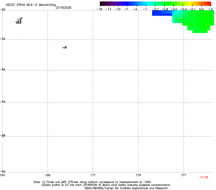Click the -0.7 value on the color scale
Viewport: 216px width, 190px height.
click(x=155, y=9)
